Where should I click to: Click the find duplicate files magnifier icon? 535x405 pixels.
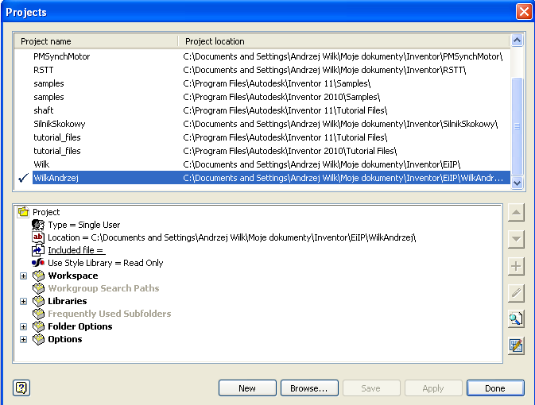click(x=516, y=319)
